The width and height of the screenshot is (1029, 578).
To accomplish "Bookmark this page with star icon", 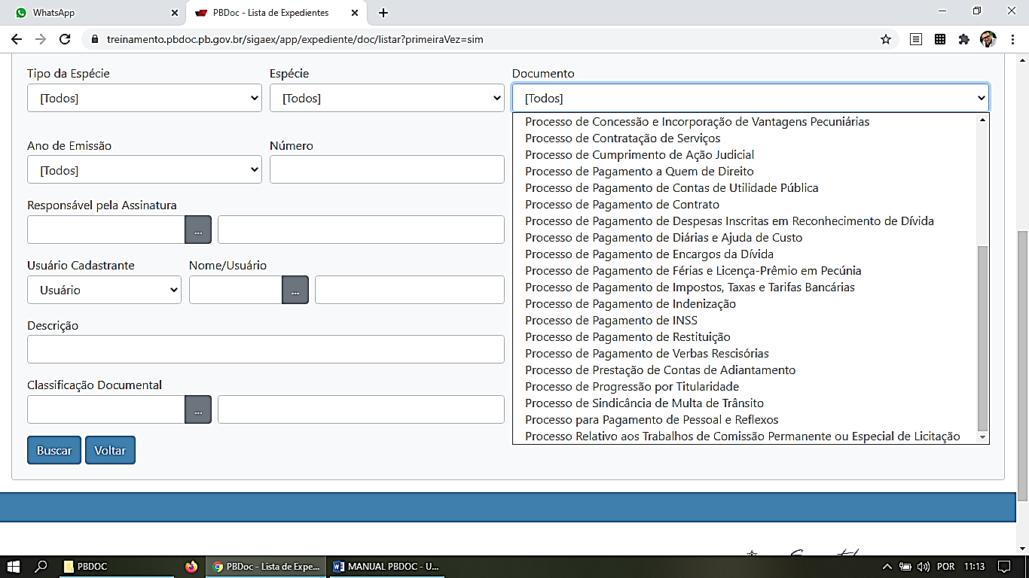I will [886, 39].
